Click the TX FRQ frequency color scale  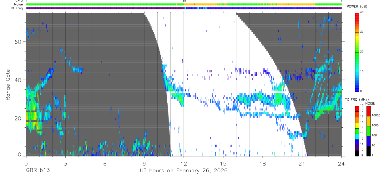(357, 131)
